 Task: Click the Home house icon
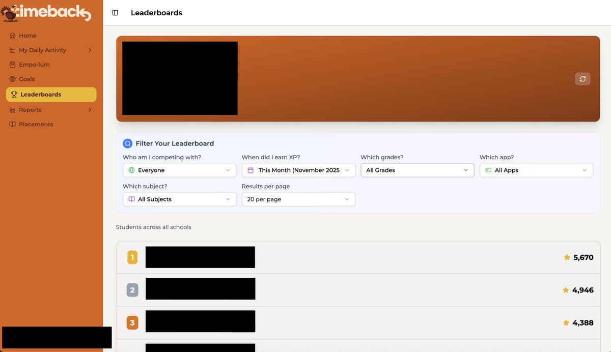pos(13,36)
